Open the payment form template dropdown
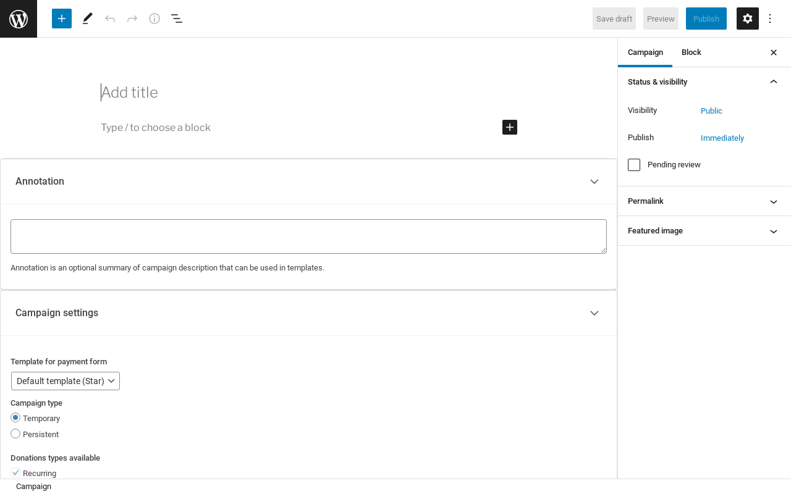 tap(66, 381)
